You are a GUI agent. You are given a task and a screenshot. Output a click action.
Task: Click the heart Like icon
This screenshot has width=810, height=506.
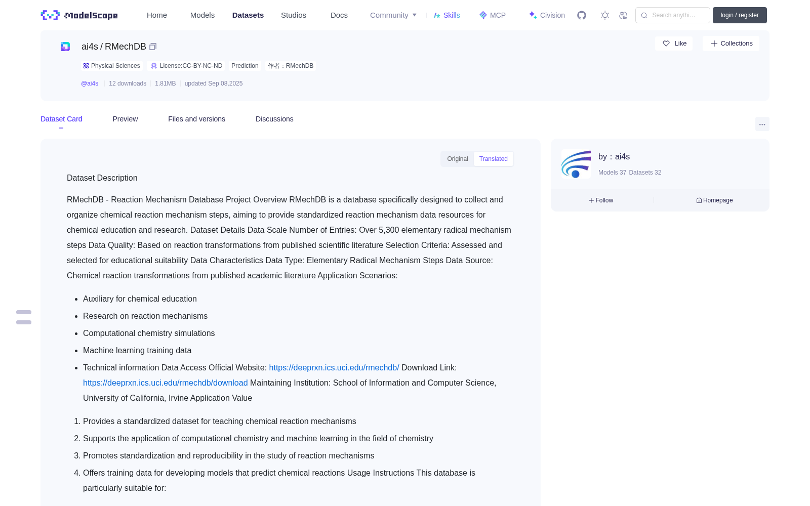tap(666, 44)
